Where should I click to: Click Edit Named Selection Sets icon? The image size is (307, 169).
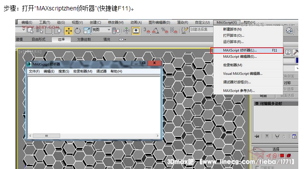[184, 31]
